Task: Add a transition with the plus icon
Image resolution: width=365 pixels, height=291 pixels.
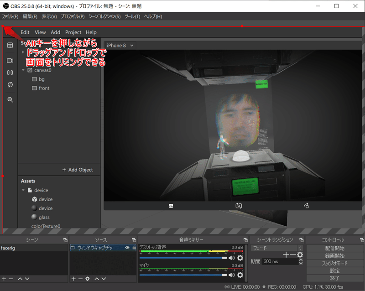Action: [286, 255]
